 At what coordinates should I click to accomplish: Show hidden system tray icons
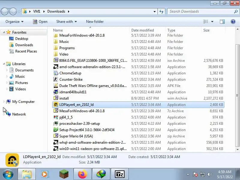tap(188, 174)
